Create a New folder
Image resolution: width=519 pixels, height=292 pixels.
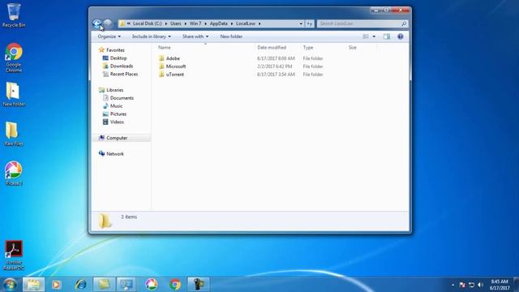pos(231,36)
